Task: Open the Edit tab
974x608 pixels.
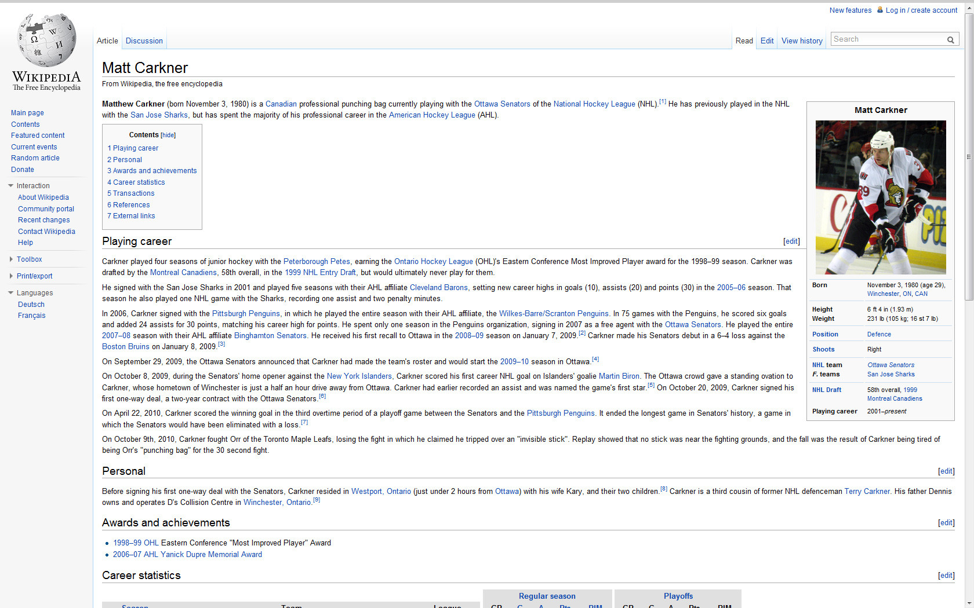Action: (x=767, y=41)
